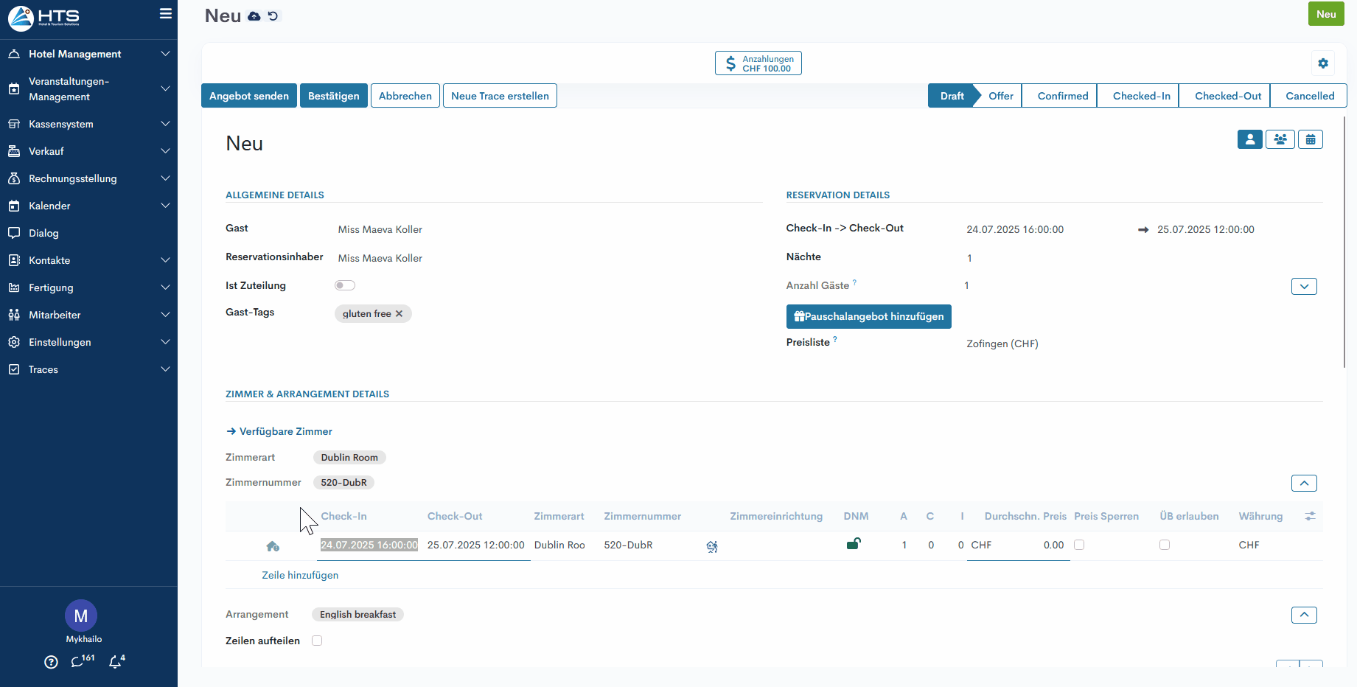Open the help question mark icon
1357x687 pixels.
coord(51,662)
